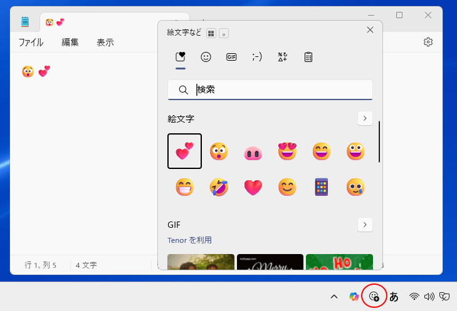
Task: Insert the red heart emoji
Action: point(253,187)
